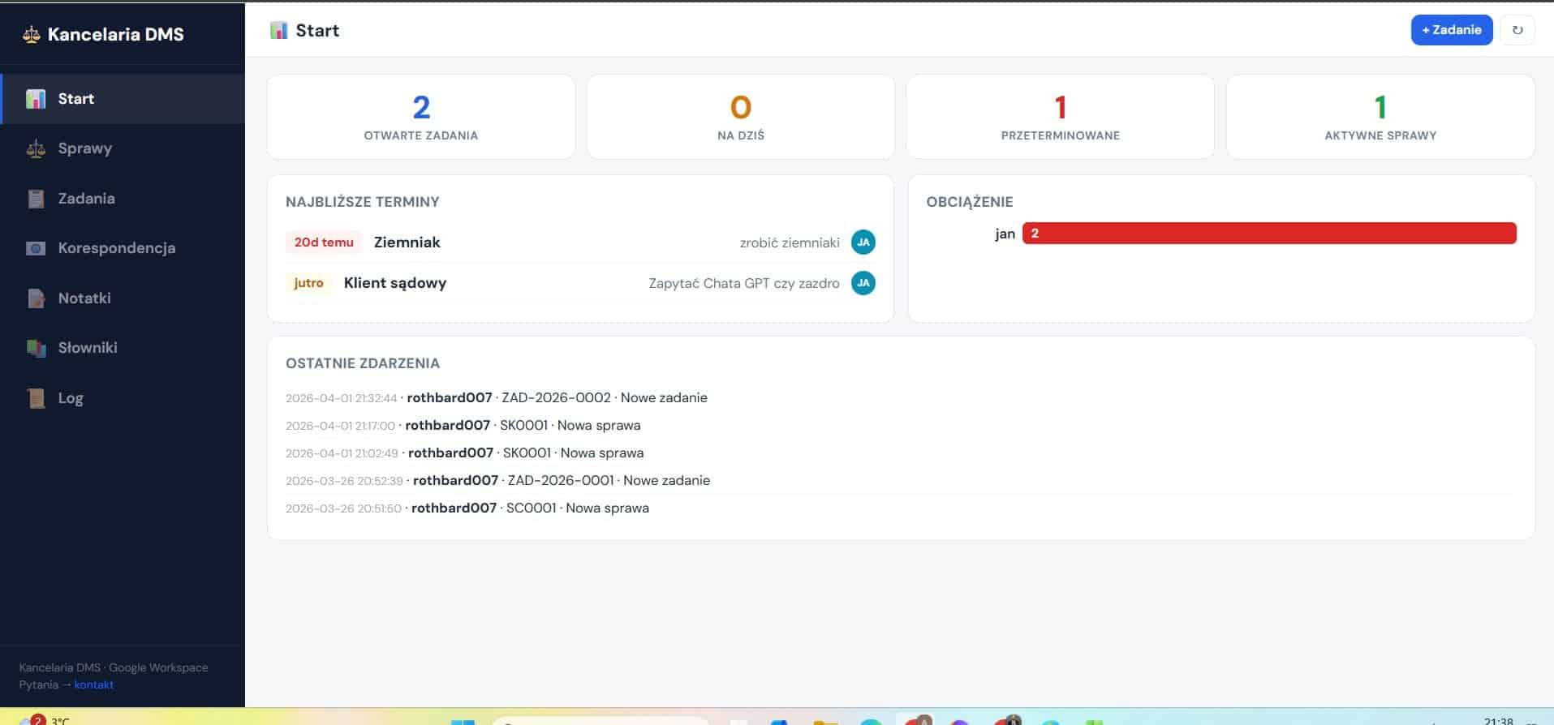This screenshot has height=725, width=1554.
Task: Click the JA avatar on the Klient sądowy row
Action: tap(863, 283)
